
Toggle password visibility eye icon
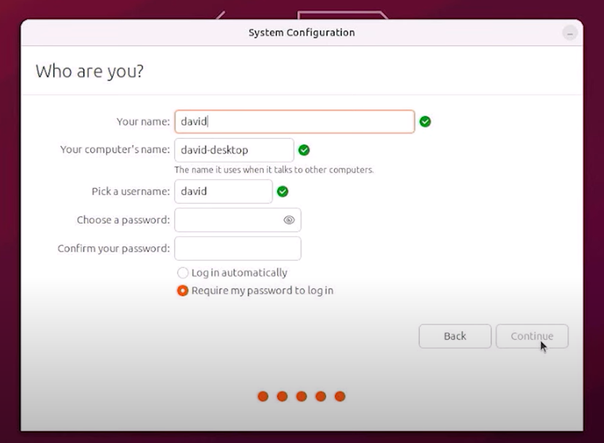[x=289, y=220]
